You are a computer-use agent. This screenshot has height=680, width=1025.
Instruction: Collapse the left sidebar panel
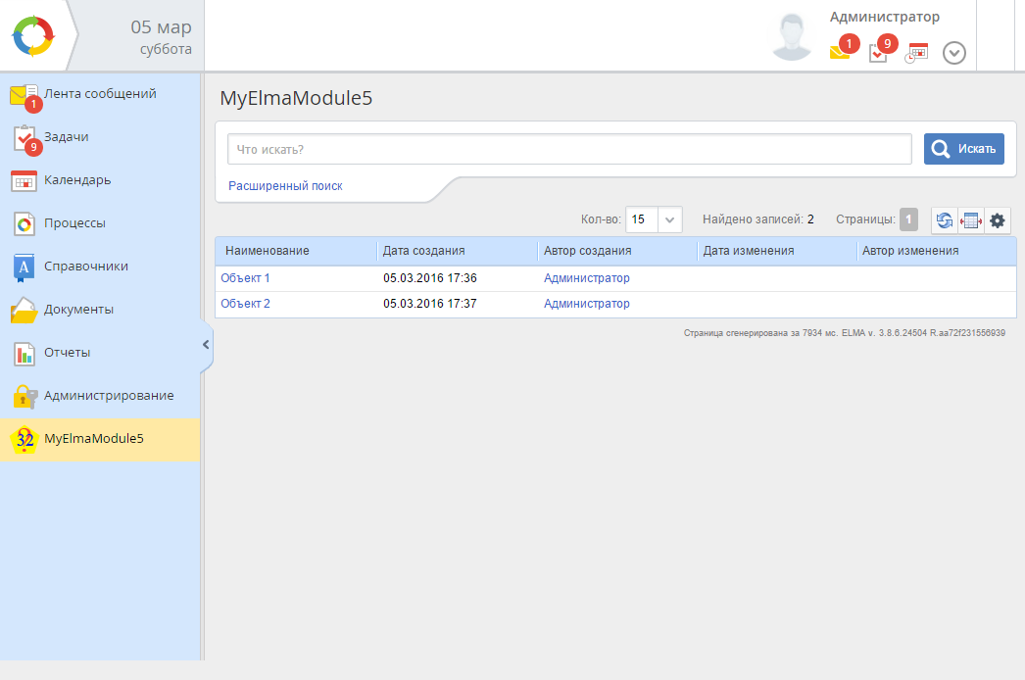point(206,344)
